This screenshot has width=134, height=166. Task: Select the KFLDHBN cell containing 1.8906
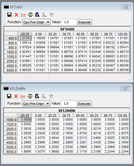[x=25, y=151]
